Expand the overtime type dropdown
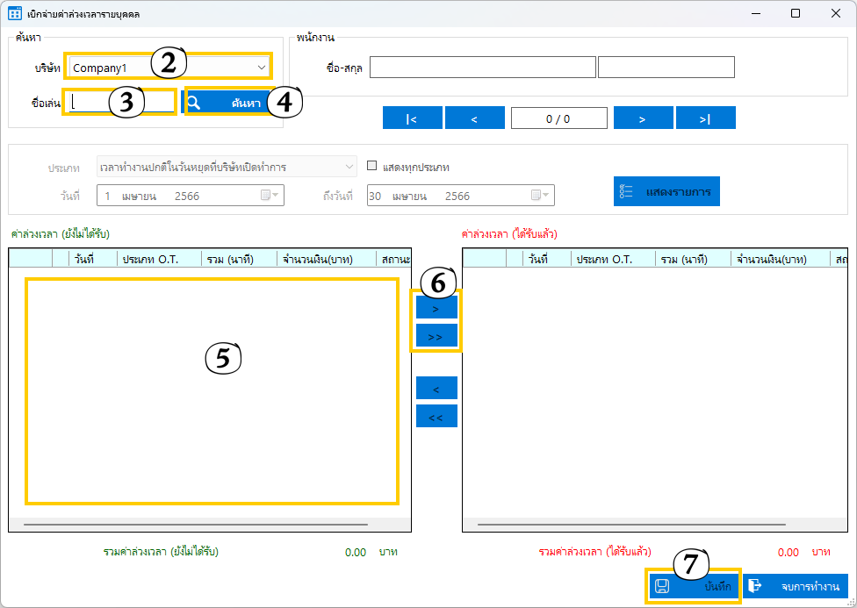The width and height of the screenshot is (857, 608). (349, 167)
